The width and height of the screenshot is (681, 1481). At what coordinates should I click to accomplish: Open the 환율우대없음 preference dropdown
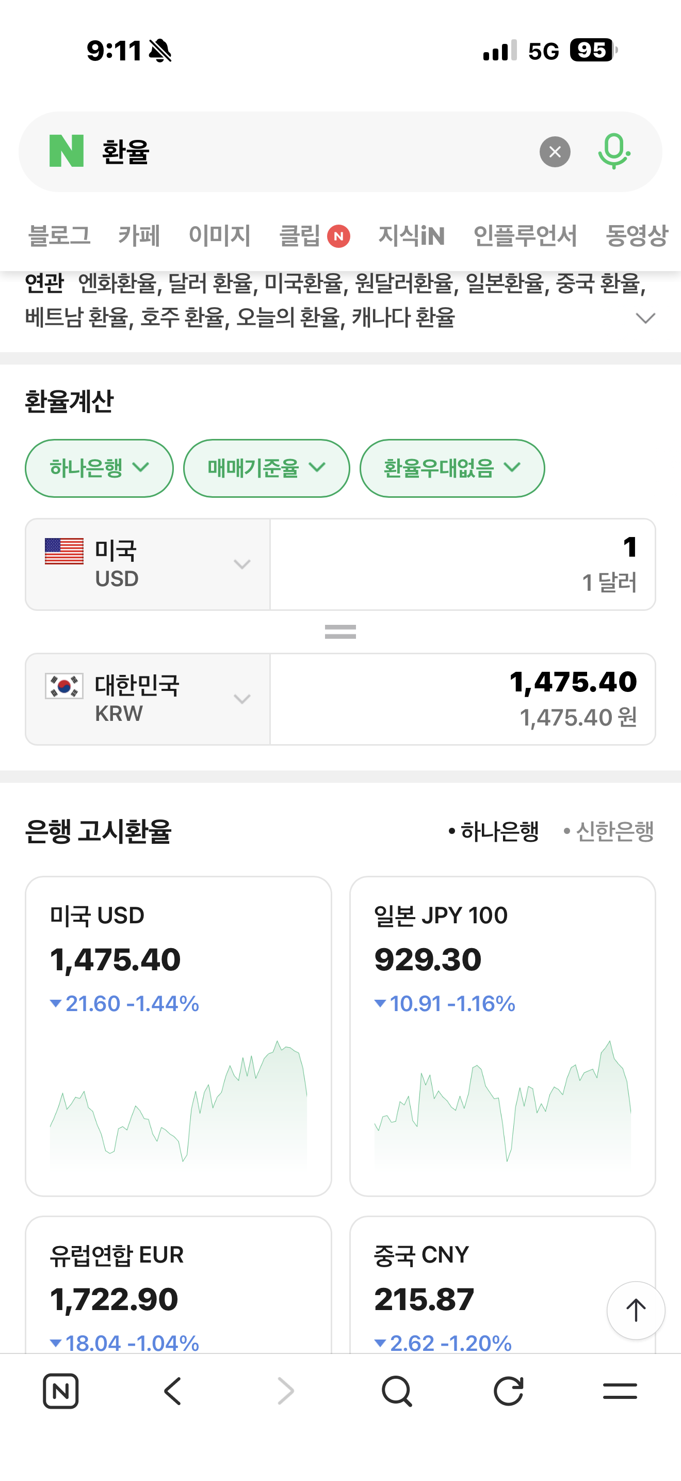(452, 468)
